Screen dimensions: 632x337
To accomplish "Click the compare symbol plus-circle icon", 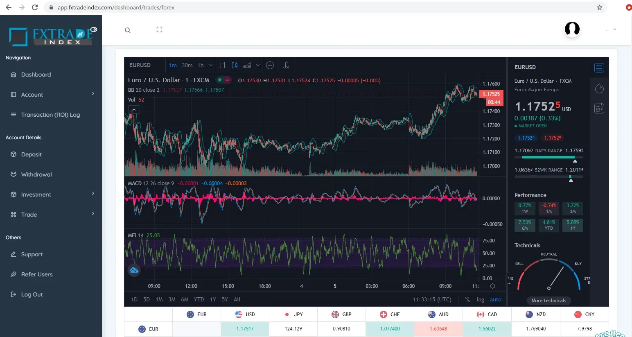I will point(270,65).
